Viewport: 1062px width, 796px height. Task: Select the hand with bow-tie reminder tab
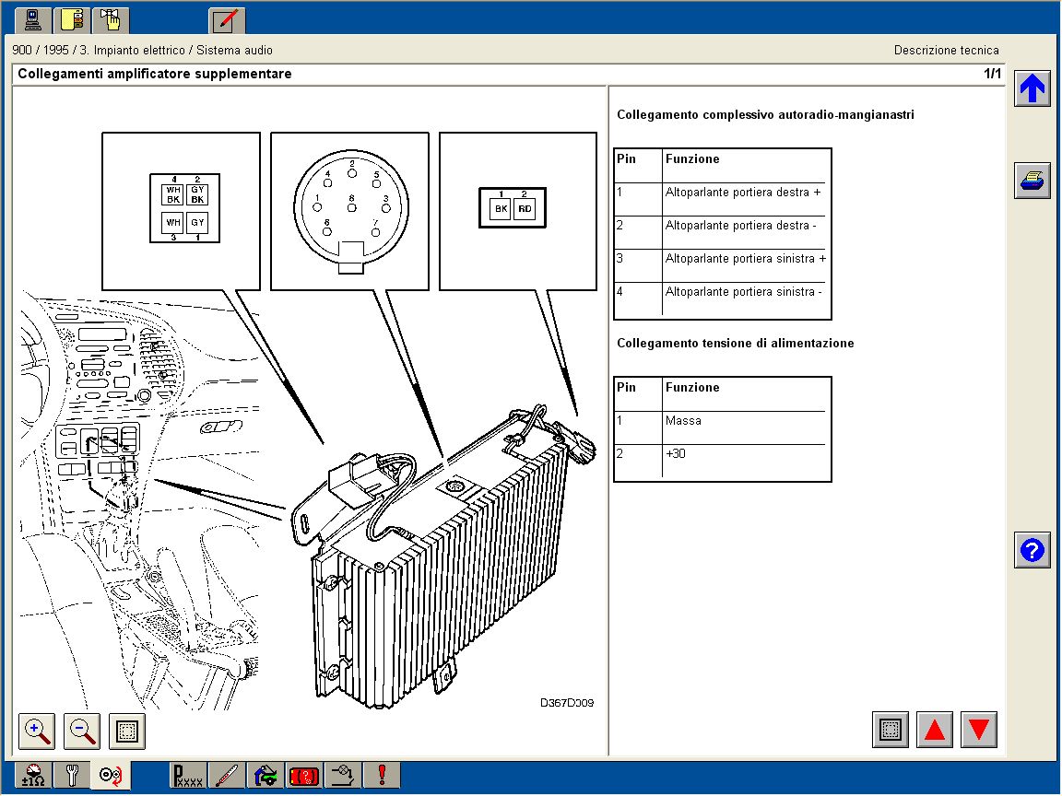coord(111,19)
